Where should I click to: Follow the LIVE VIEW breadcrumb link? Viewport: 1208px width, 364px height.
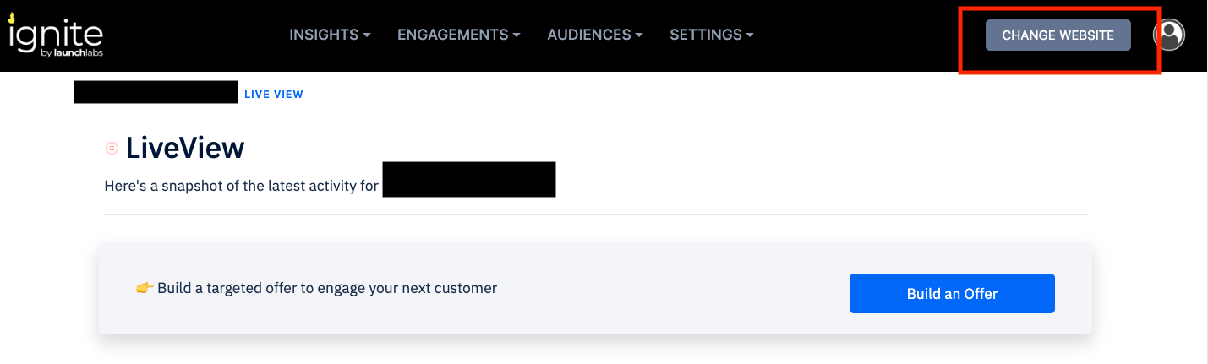[x=273, y=94]
